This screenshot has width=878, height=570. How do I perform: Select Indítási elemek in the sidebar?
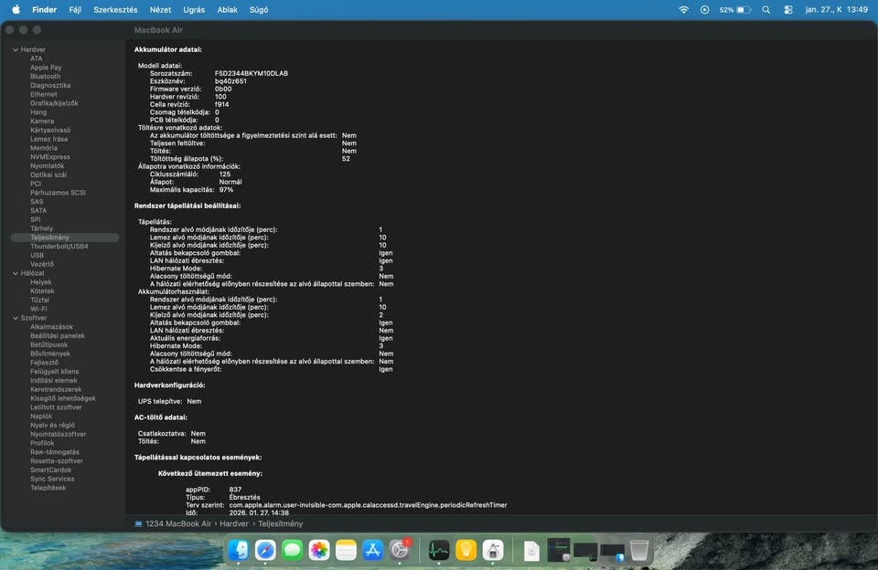coord(54,381)
